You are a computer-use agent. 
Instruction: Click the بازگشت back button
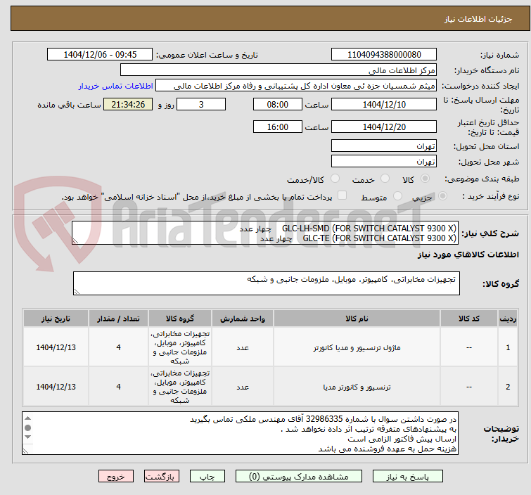click(161, 477)
